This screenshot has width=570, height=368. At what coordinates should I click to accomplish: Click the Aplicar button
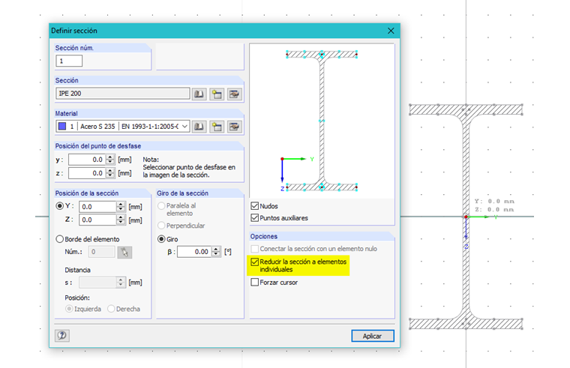click(373, 336)
